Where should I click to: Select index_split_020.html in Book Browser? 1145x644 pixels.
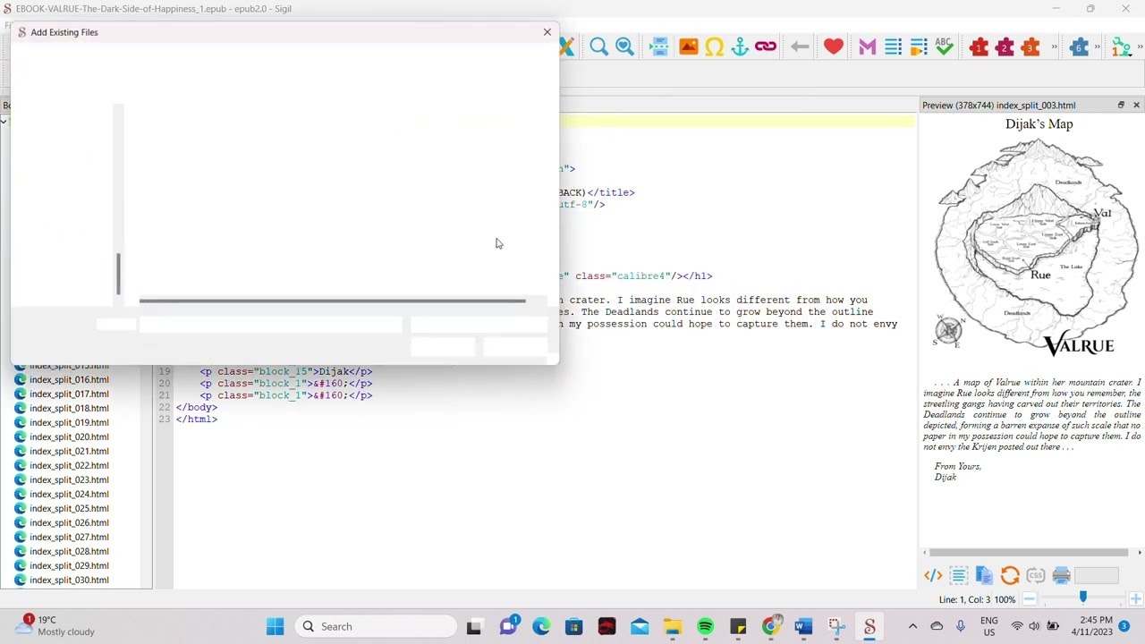[69, 436]
